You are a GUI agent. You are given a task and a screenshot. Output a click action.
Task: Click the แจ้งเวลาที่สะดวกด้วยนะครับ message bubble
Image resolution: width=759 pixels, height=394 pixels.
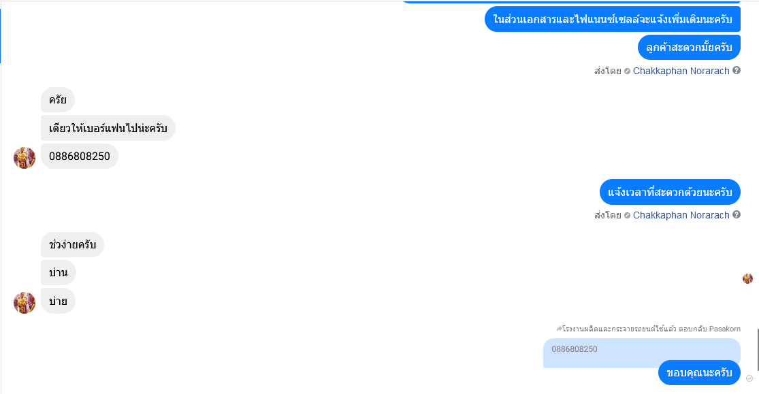670,192
